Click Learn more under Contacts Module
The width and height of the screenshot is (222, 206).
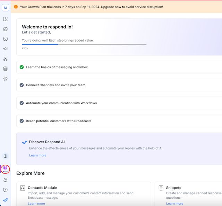(x=36, y=204)
